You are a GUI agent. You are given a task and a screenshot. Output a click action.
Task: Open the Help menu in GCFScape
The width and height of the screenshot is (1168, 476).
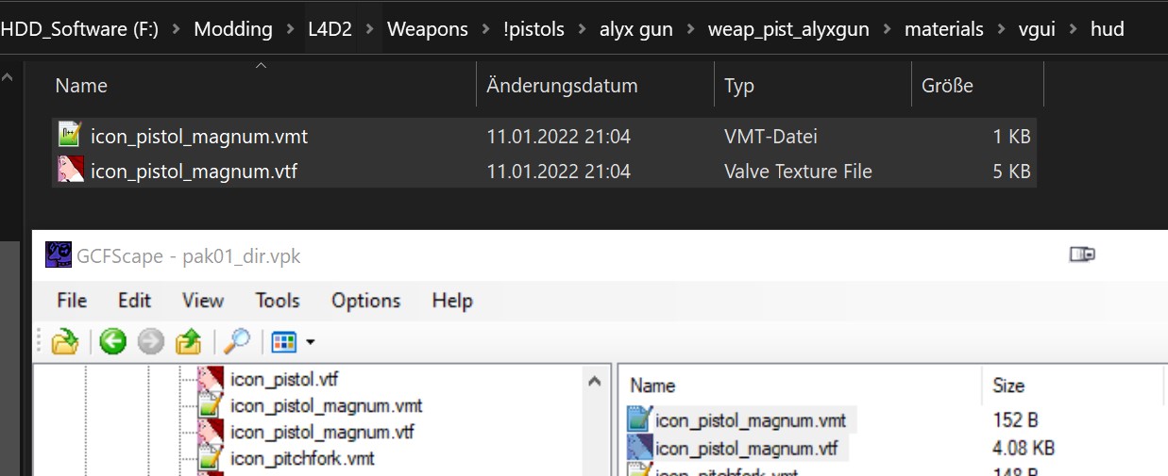pos(451,301)
